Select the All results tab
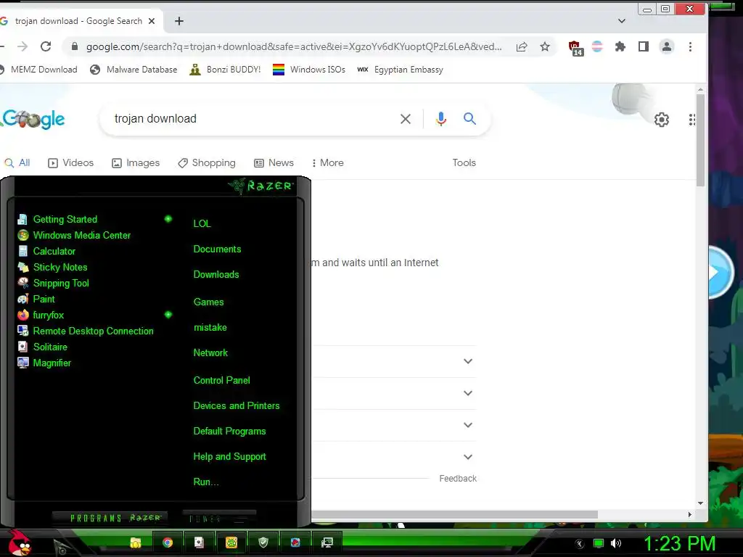Viewport: 743px width, 557px height. (17, 163)
